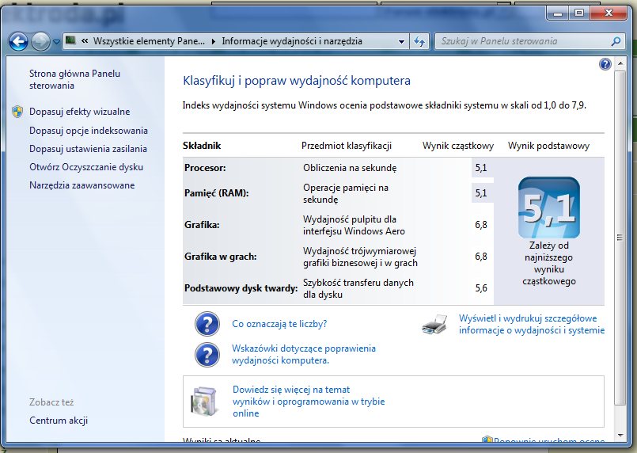Open the address bar history dropdown
637x453 pixels.
pos(401,41)
